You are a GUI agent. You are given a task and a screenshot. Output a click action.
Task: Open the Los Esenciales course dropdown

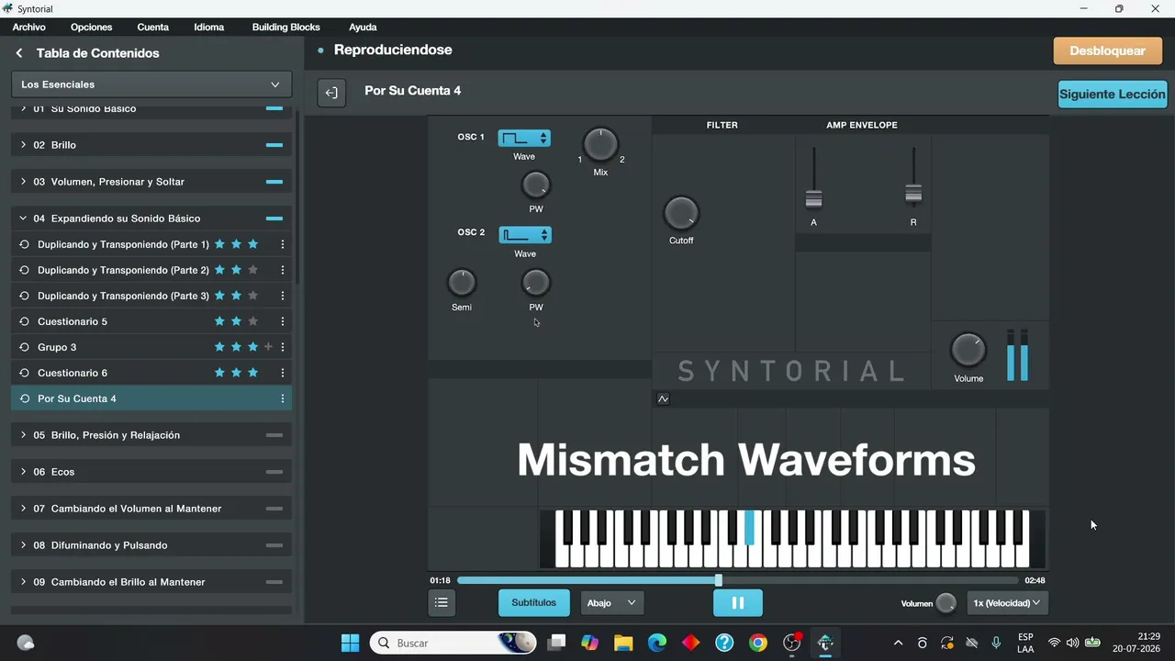click(151, 84)
